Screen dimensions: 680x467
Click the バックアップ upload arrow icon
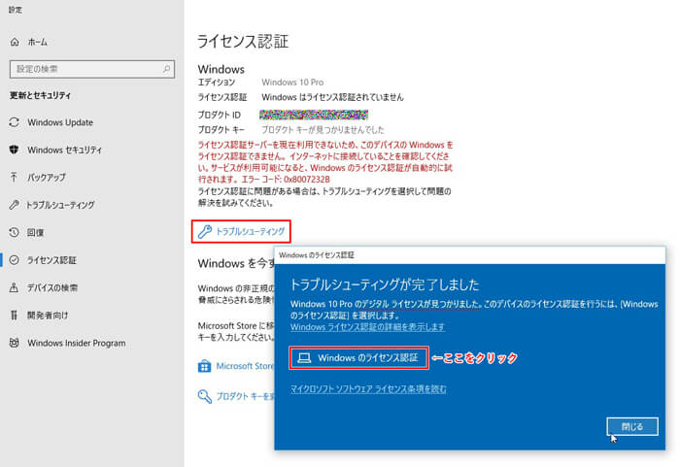[15, 177]
